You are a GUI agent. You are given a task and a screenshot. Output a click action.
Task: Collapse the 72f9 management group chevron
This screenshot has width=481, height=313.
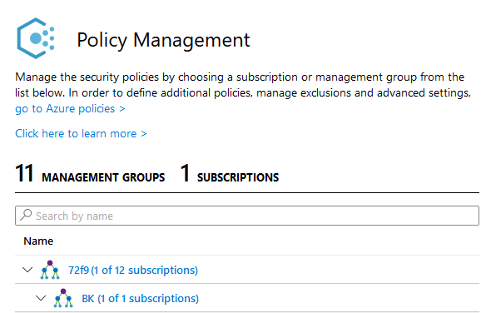click(27, 270)
